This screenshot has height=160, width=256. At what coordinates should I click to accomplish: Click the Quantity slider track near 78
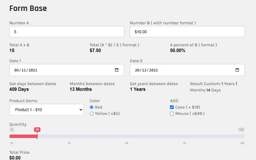184,136
